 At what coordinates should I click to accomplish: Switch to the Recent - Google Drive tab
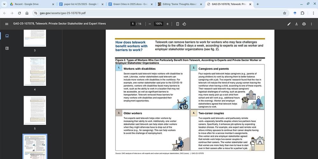pos(32,4)
